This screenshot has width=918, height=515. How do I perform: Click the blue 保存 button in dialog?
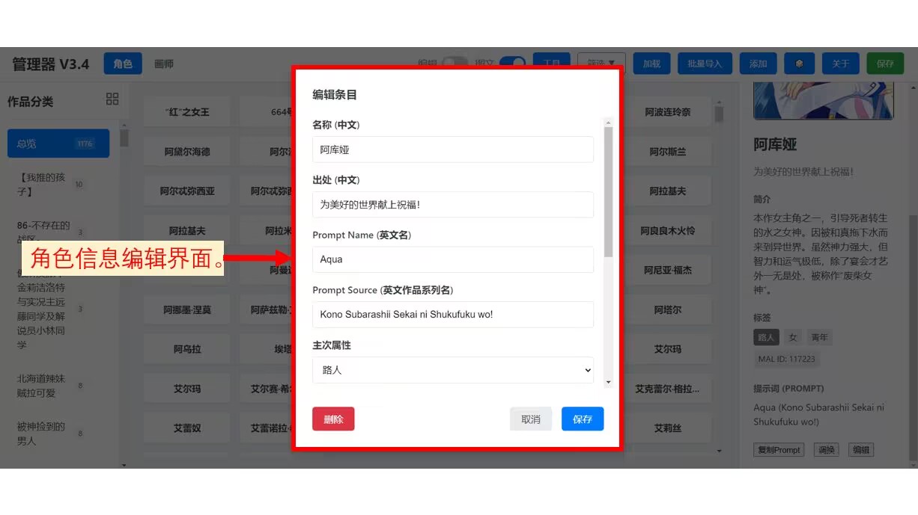point(583,419)
